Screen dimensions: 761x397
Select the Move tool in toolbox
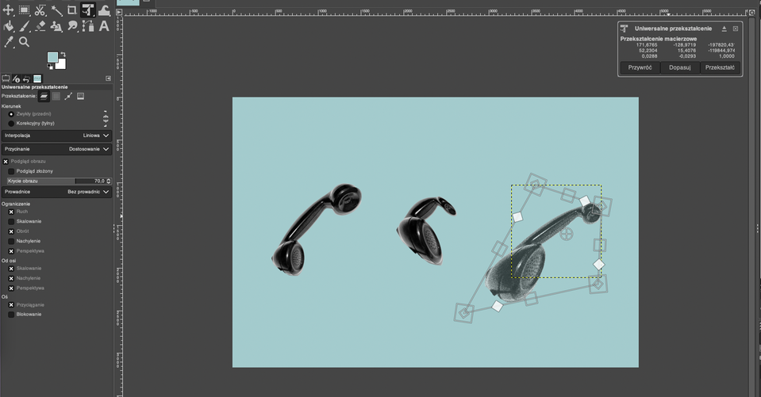coord(9,11)
